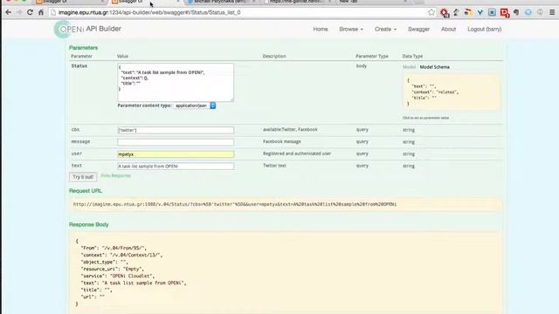The height and width of the screenshot is (314, 559).
Task: Click the browser home icon
Action: [41, 12]
